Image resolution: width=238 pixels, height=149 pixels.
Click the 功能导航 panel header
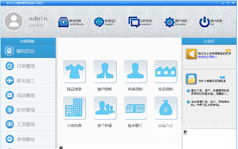point(28,41)
